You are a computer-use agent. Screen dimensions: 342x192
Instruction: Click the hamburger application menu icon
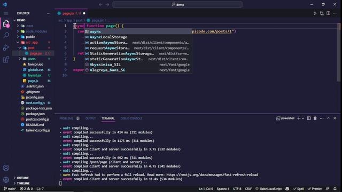click(x=6, y=13)
